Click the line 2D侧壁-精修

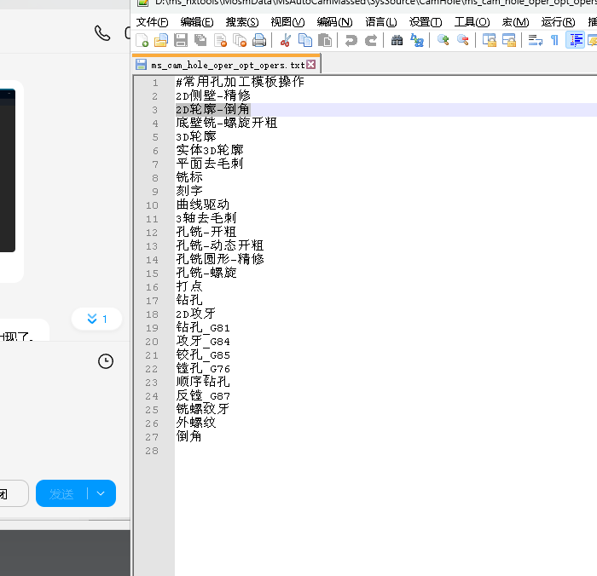tap(213, 95)
